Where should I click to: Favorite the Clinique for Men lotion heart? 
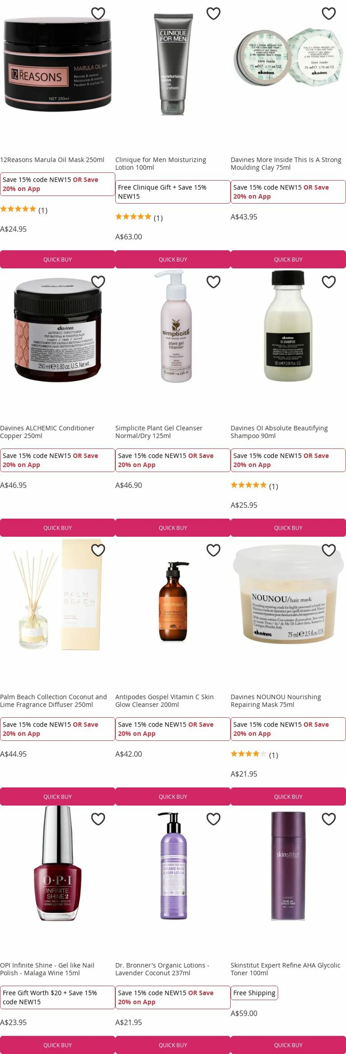point(214,13)
